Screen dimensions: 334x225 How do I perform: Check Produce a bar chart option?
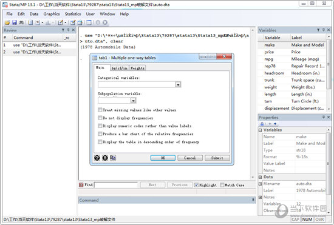(x=100, y=134)
